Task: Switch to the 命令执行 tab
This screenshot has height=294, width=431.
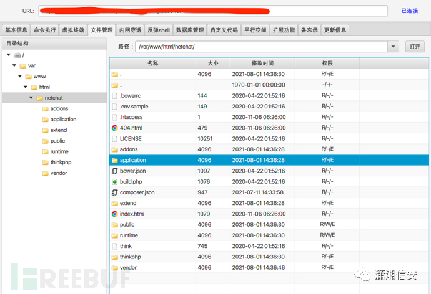Action: (x=44, y=30)
